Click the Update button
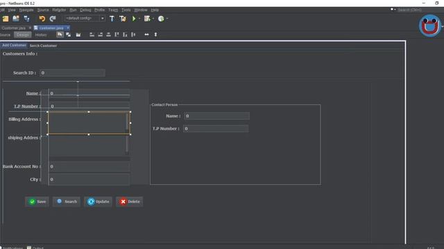The width and height of the screenshot is (444, 249). click(98, 201)
